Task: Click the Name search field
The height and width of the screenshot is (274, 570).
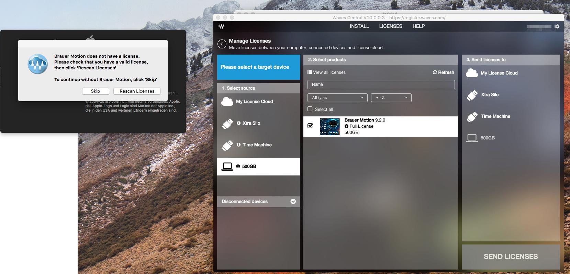Action: pyautogui.click(x=381, y=84)
